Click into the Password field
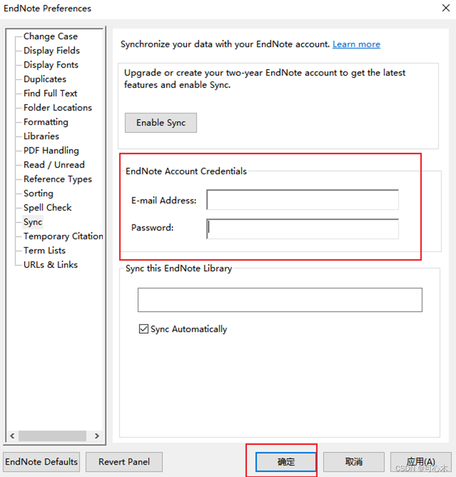The height and width of the screenshot is (477, 456). tap(303, 229)
